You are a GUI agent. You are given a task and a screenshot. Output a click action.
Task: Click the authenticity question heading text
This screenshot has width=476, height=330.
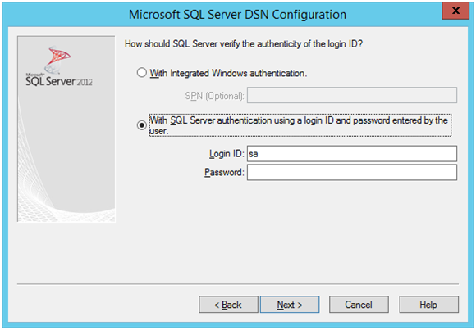pos(244,44)
